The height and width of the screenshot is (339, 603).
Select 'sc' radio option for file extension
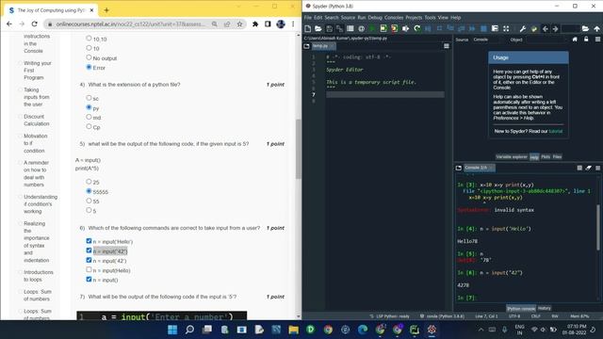tap(89, 98)
